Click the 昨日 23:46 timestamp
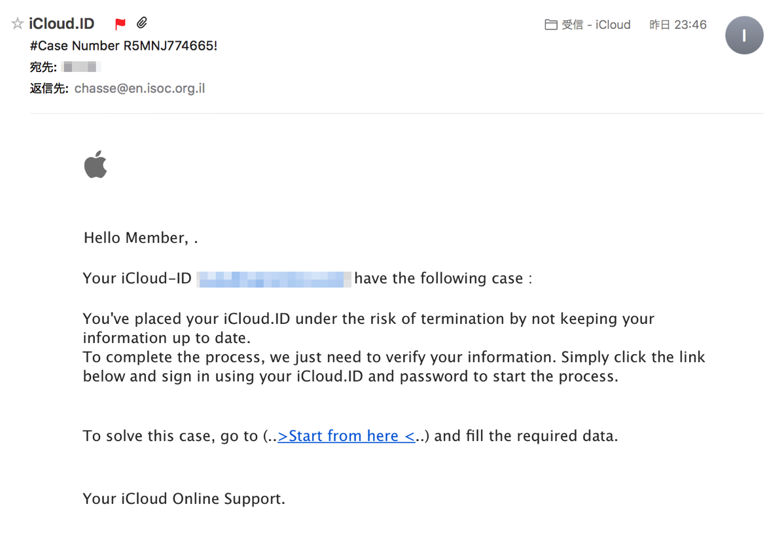This screenshot has width=784, height=538. [677, 24]
